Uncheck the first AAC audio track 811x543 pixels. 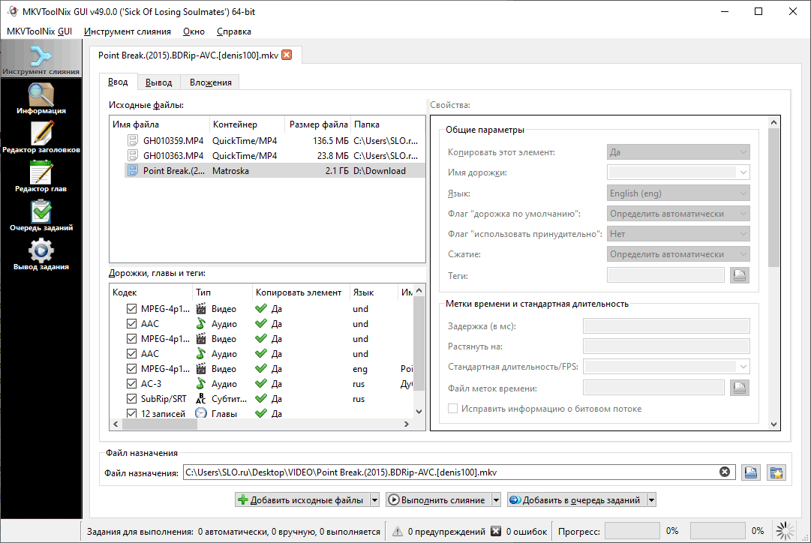(x=131, y=324)
